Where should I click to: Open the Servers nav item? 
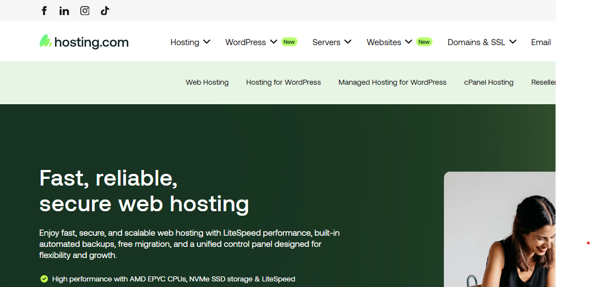tap(326, 42)
